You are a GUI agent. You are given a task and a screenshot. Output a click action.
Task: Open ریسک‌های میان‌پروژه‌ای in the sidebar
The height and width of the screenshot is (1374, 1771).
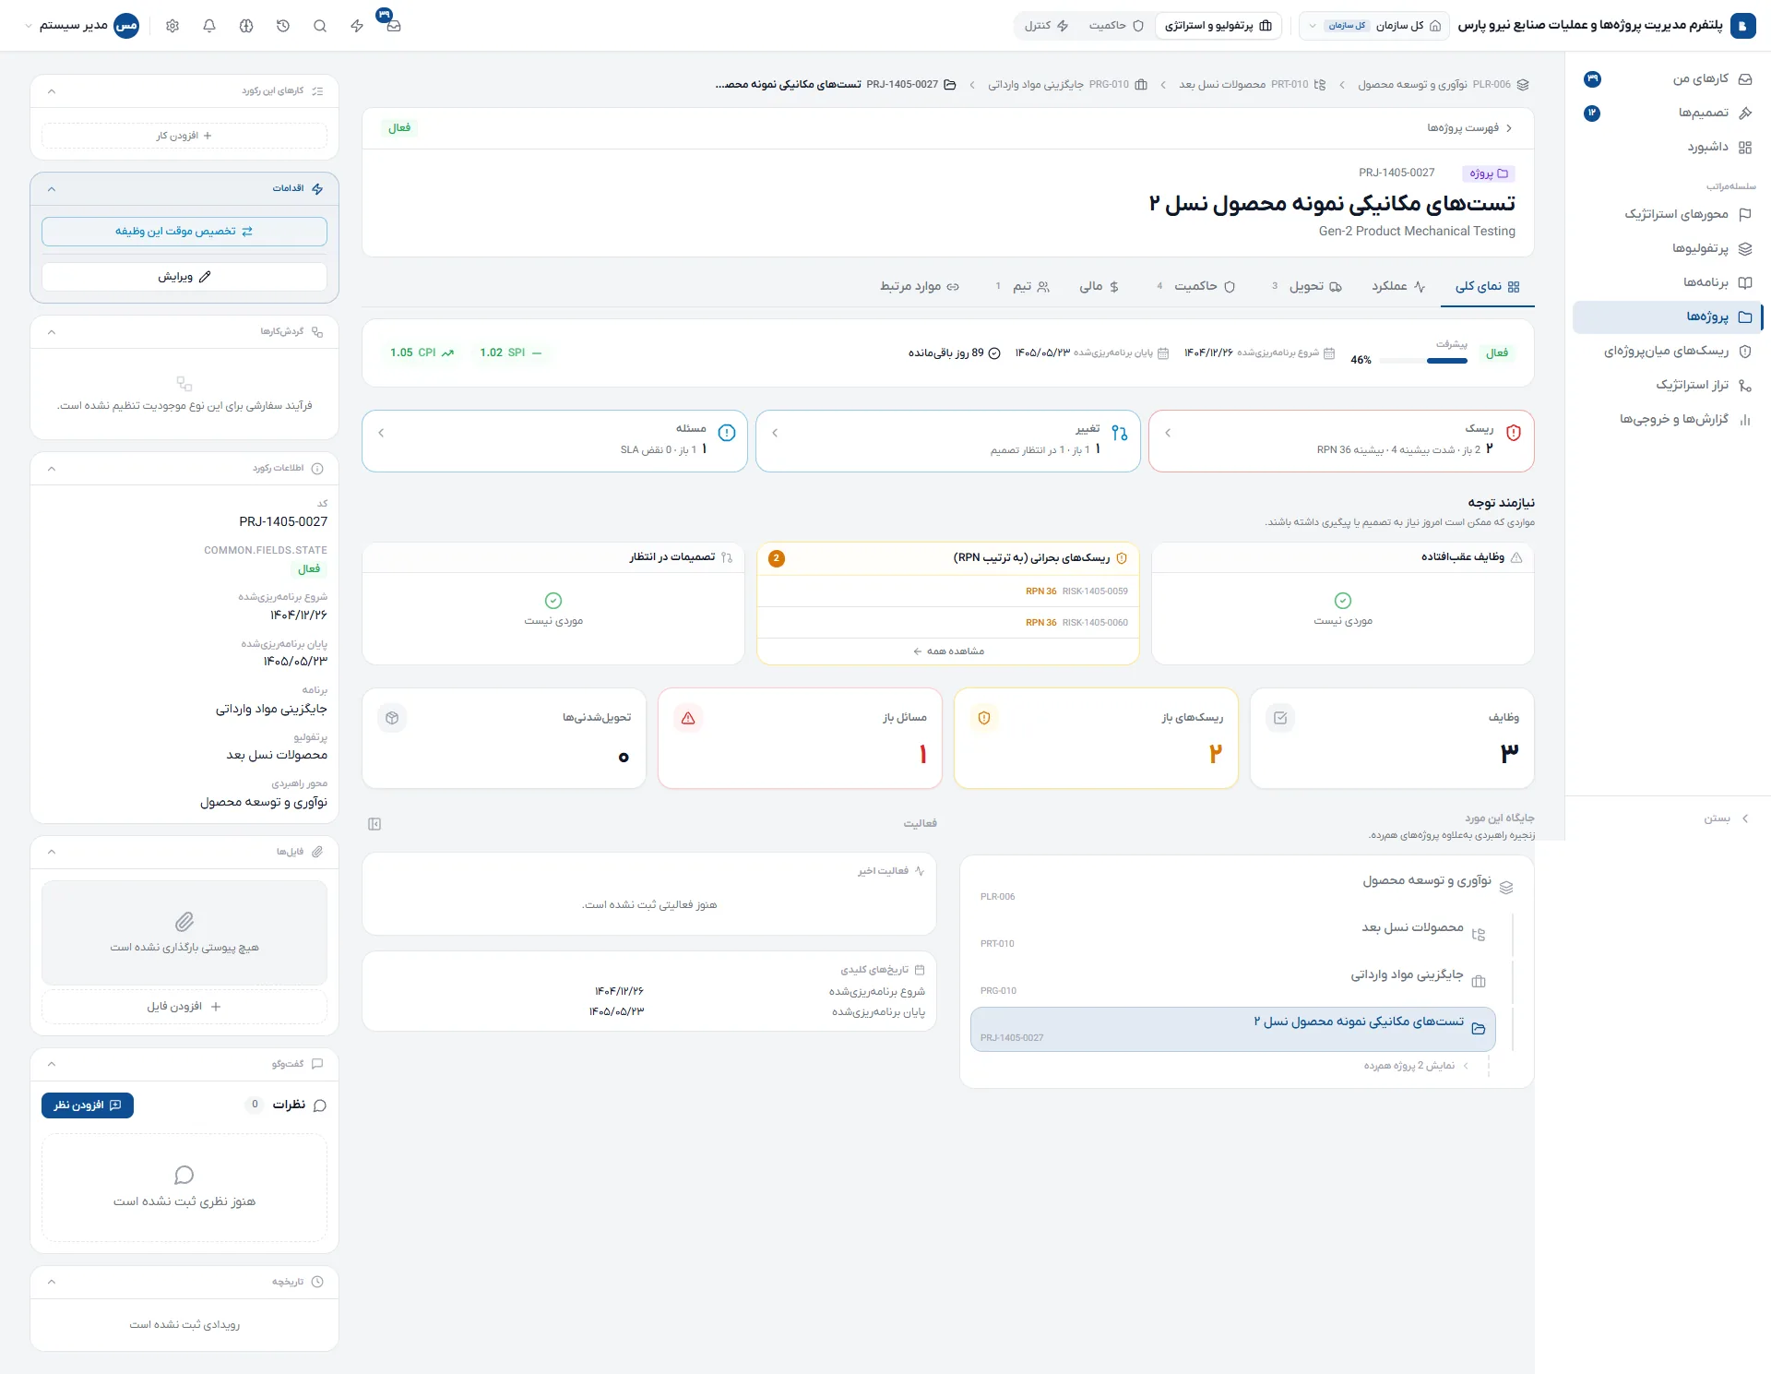coord(1668,351)
